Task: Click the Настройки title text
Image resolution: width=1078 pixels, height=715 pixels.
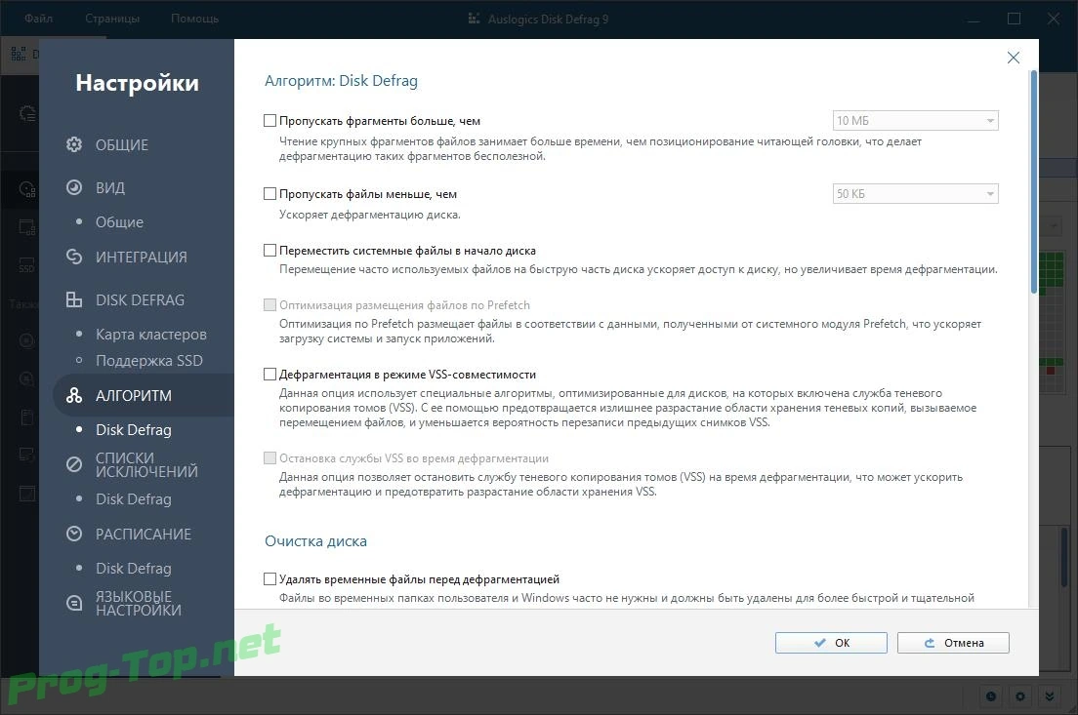Action: [138, 82]
